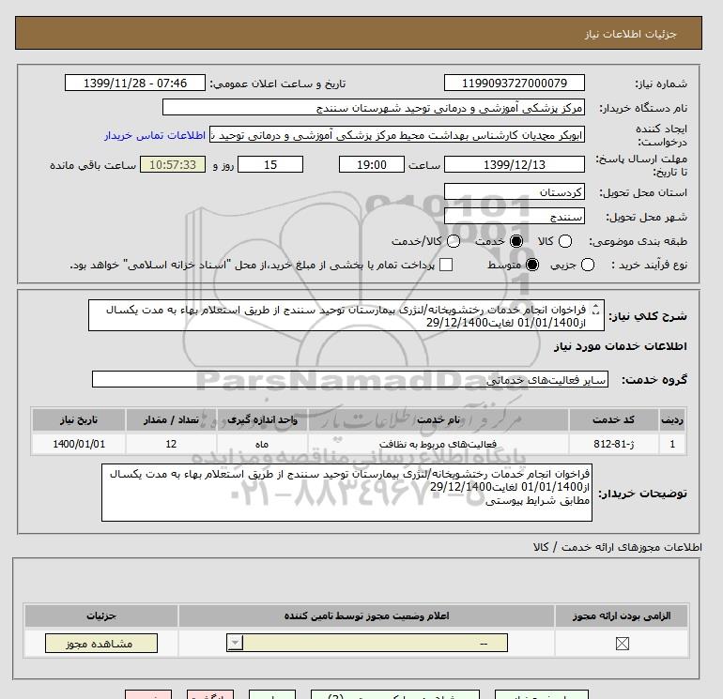
Task: Click the remaining days field 15
Action: [x=270, y=164]
